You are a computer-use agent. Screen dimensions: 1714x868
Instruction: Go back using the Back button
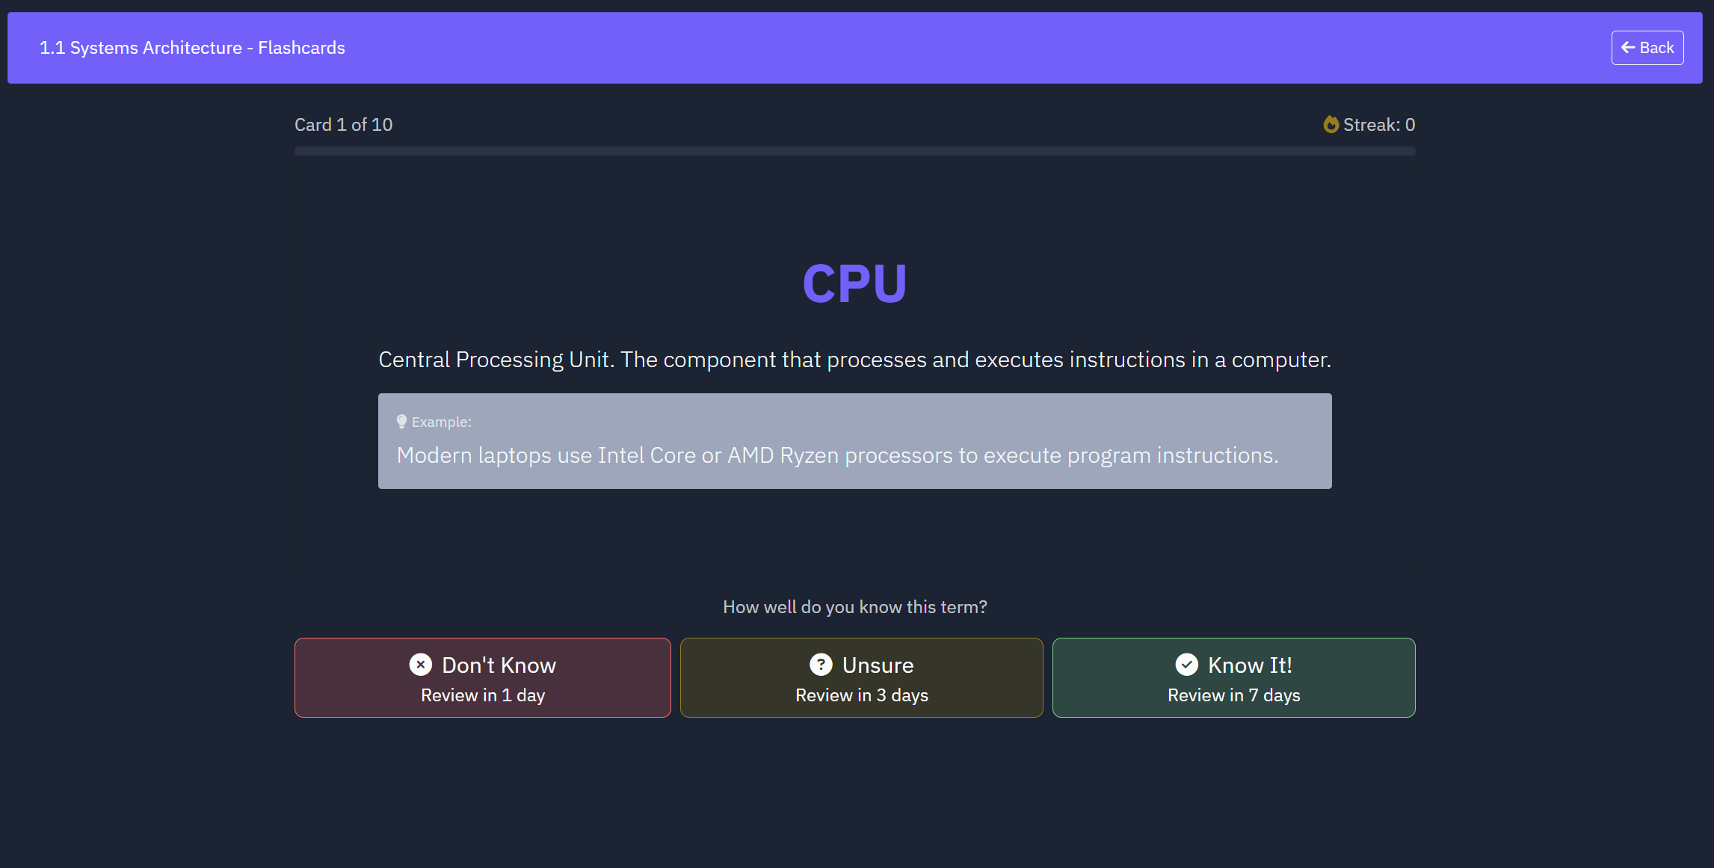1647,48
